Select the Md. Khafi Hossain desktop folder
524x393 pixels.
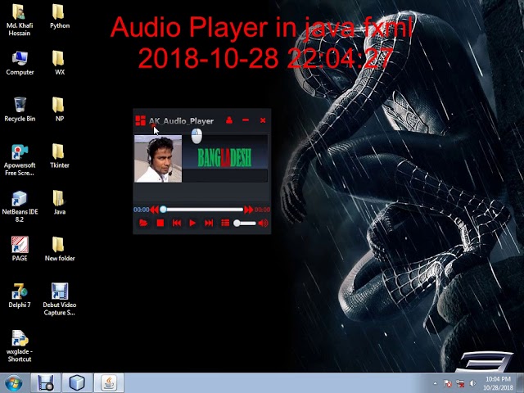coord(20,20)
